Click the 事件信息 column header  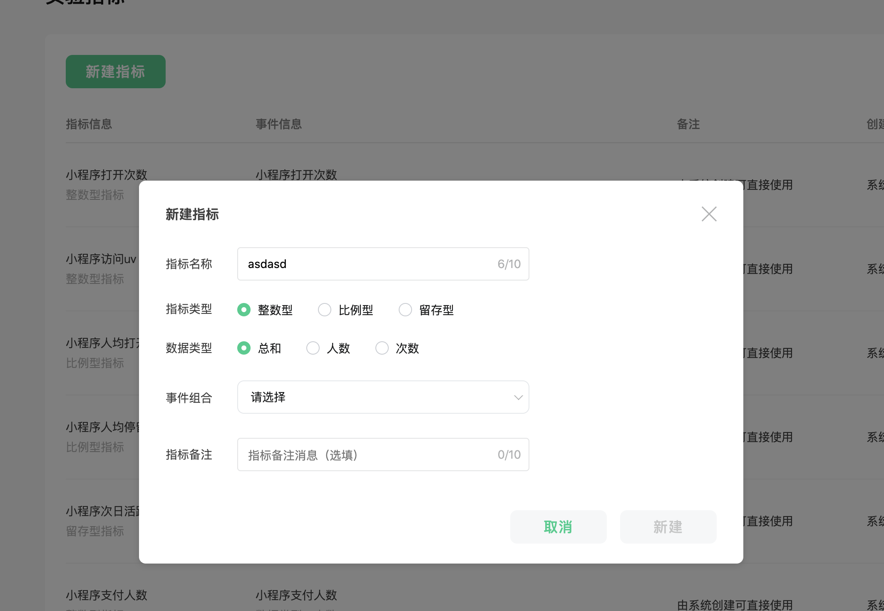pos(278,124)
